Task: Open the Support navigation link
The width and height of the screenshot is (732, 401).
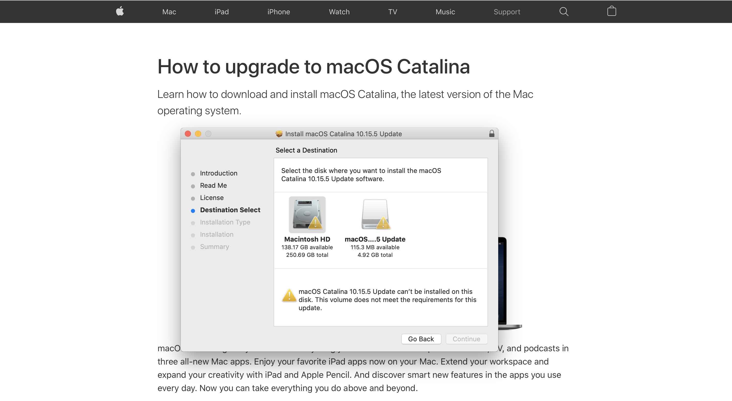Action: [507, 12]
